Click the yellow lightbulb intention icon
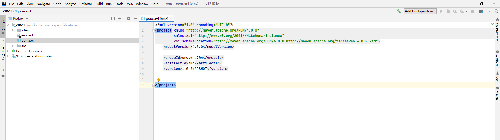Screen dimensions: 500x140 pyautogui.click(x=159, y=80)
